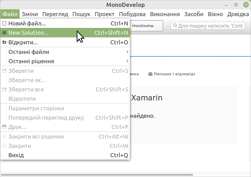Click the MonoDevelop status button
Viewport: 251px width, 177px height.
pyautogui.click(x=146, y=26)
